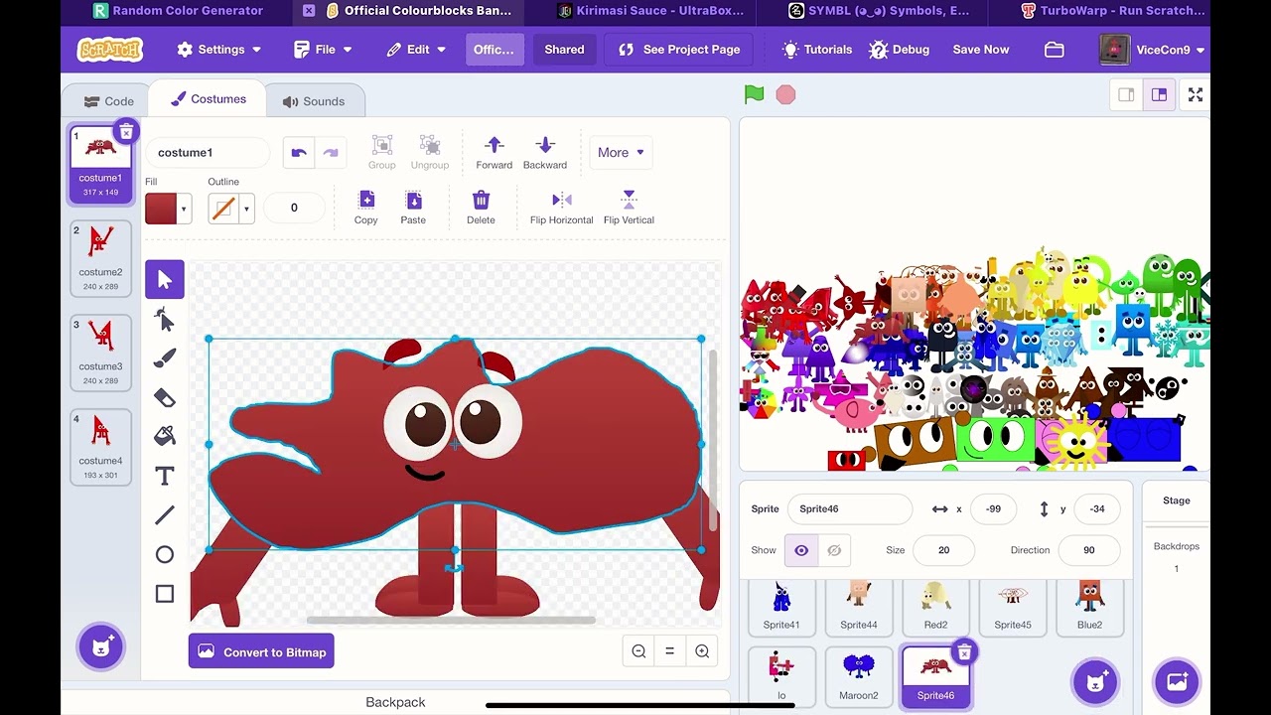Image resolution: width=1271 pixels, height=715 pixels.
Task: Stop the project with red button
Action: 785,94
